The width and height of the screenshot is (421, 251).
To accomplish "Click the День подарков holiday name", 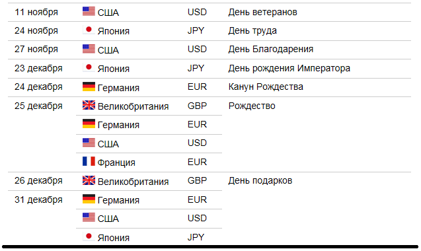I will [260, 181].
